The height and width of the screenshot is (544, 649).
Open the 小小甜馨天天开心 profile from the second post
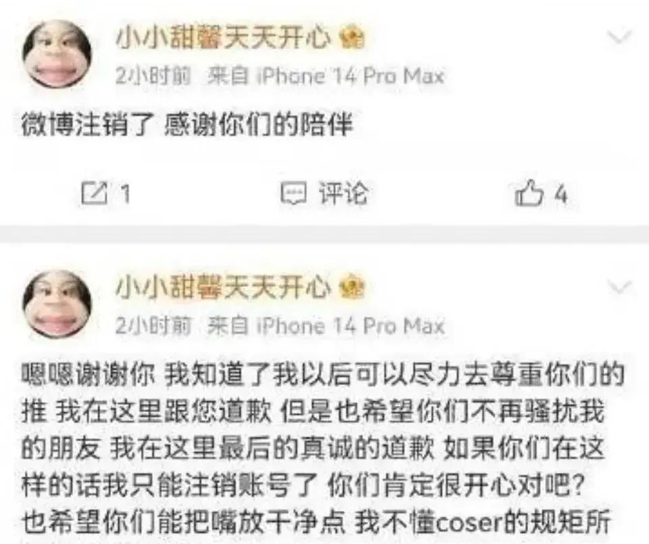tap(224, 288)
